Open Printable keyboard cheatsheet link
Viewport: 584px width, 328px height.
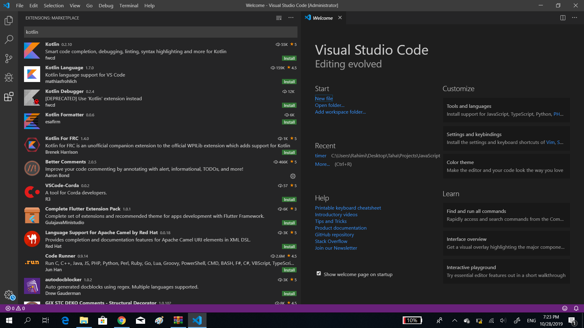[348, 208]
